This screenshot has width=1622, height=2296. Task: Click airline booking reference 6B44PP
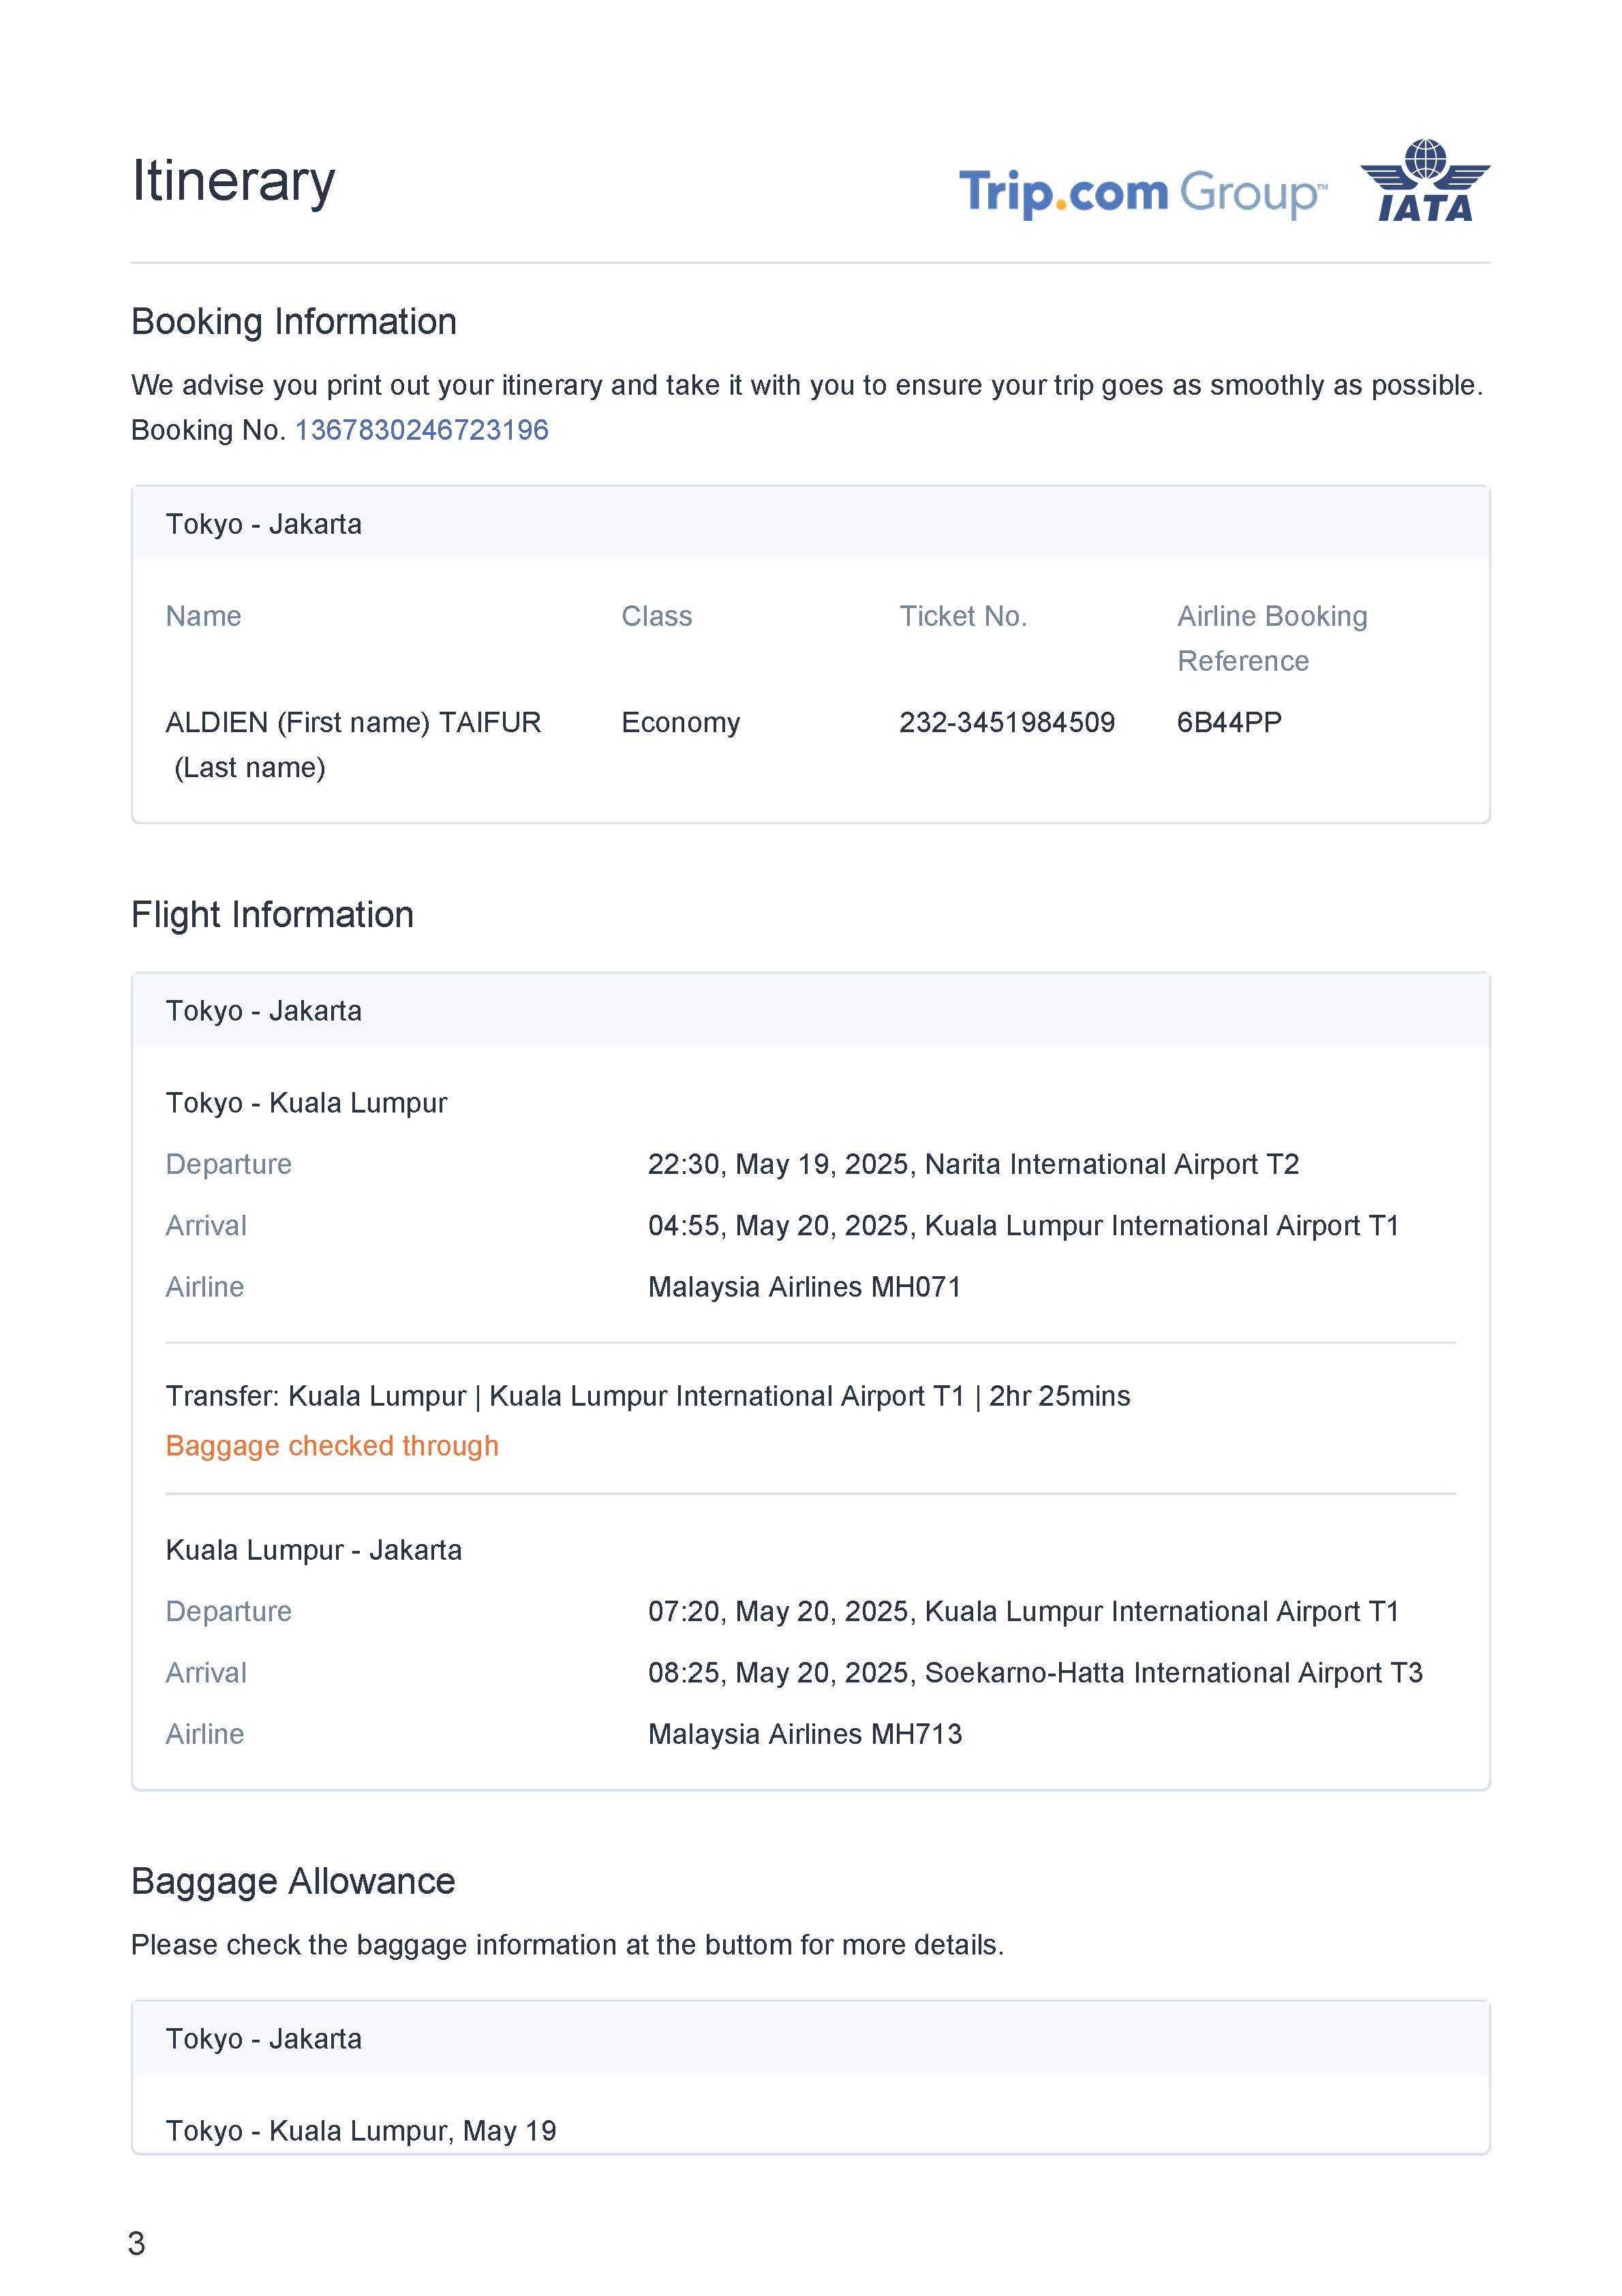coord(1228,722)
